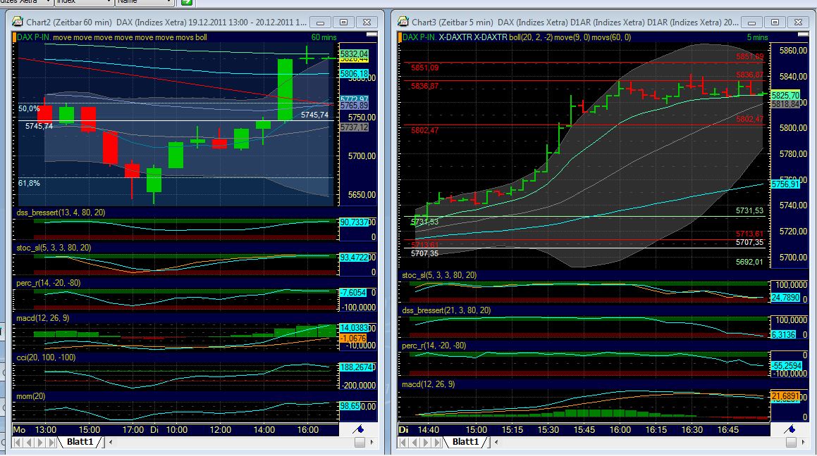Click the horizontal scrollbar thumb in Chart2
The image size is (817, 456).
point(360,443)
